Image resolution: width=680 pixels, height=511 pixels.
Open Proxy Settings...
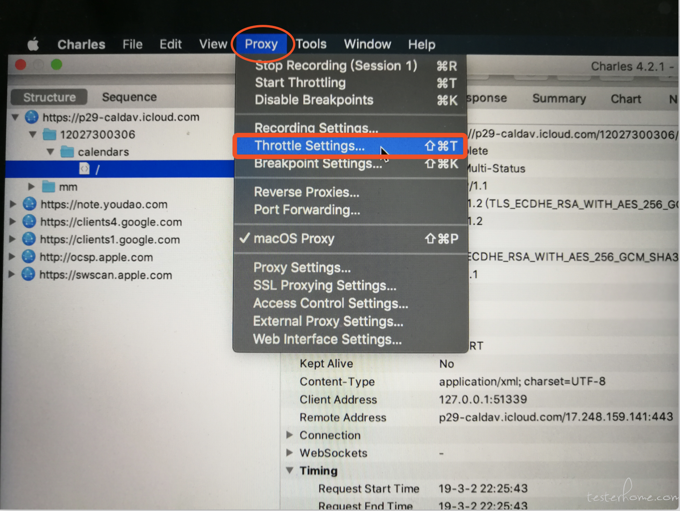(351, 268)
